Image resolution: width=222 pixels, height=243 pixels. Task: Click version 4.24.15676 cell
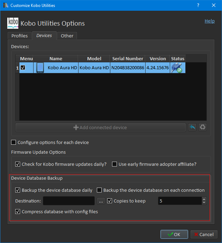click(158, 68)
